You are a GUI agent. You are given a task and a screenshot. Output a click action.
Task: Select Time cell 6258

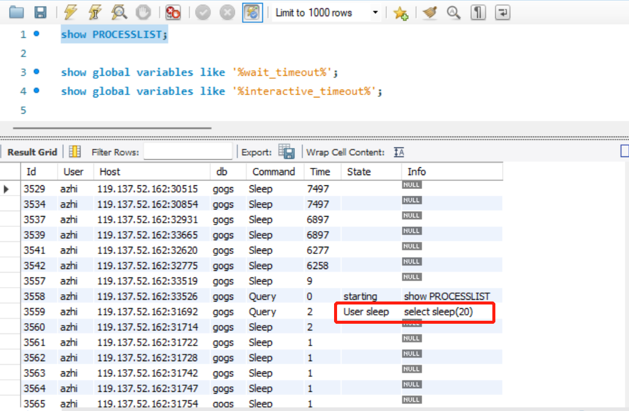click(x=323, y=265)
